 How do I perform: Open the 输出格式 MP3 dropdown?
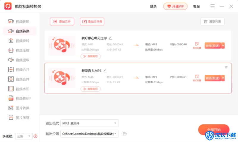pyautogui.click(x=90, y=123)
